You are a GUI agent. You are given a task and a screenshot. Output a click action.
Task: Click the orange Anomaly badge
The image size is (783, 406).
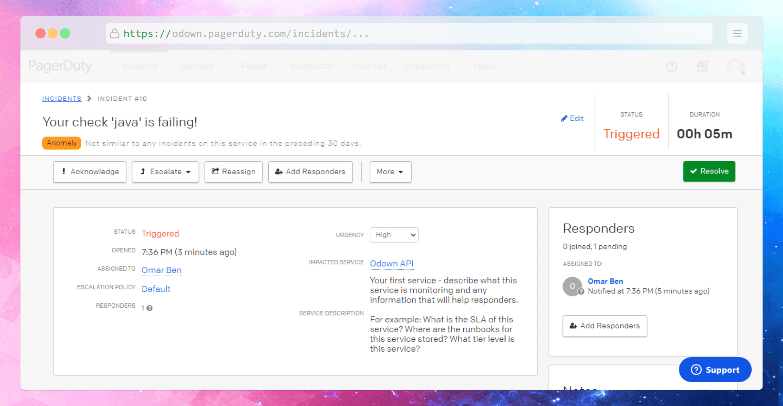tap(62, 143)
